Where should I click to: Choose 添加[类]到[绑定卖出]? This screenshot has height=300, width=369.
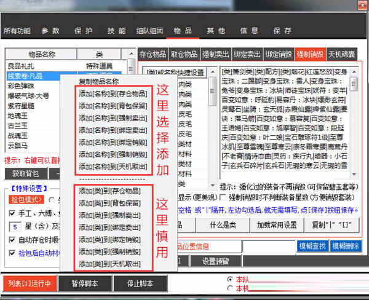[109, 227]
